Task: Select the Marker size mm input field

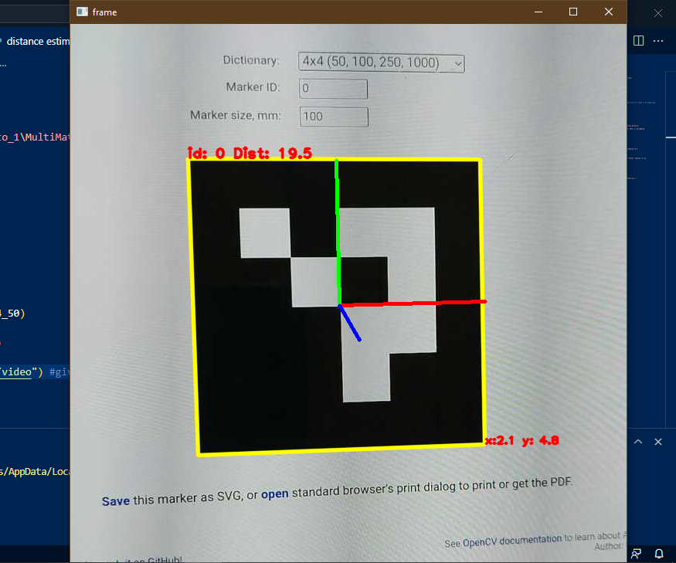Action: tap(334, 116)
